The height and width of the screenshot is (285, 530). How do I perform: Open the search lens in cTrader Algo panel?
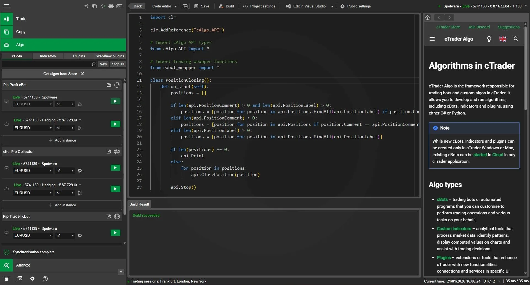pyautogui.click(x=516, y=39)
